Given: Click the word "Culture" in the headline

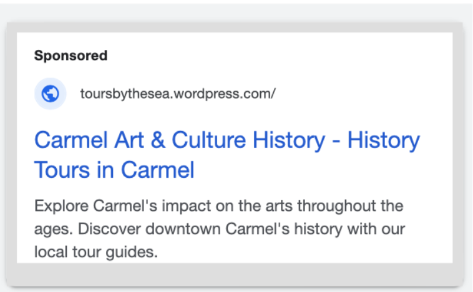Looking at the screenshot, I should 209,140.
